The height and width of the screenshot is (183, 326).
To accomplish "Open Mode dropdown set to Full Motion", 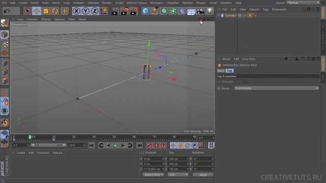I will click(x=277, y=88).
